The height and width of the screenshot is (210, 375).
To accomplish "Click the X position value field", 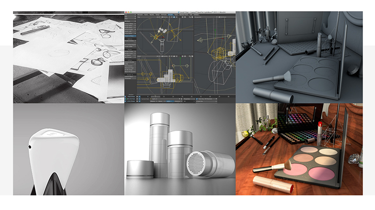I will [131, 96].
